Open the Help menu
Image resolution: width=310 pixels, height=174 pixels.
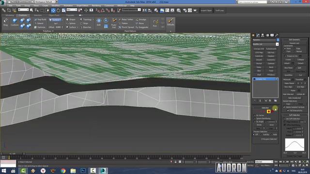pyautogui.click(x=132, y=6)
